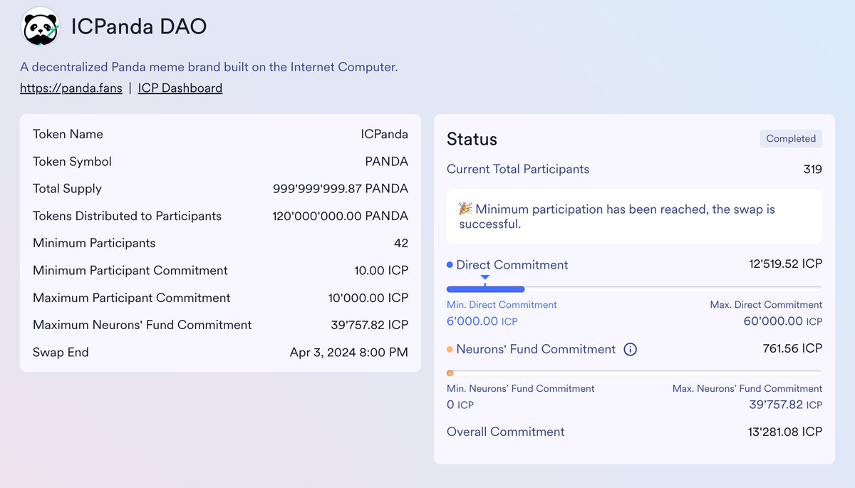Click Tokens Distributed to Participants label

click(127, 216)
